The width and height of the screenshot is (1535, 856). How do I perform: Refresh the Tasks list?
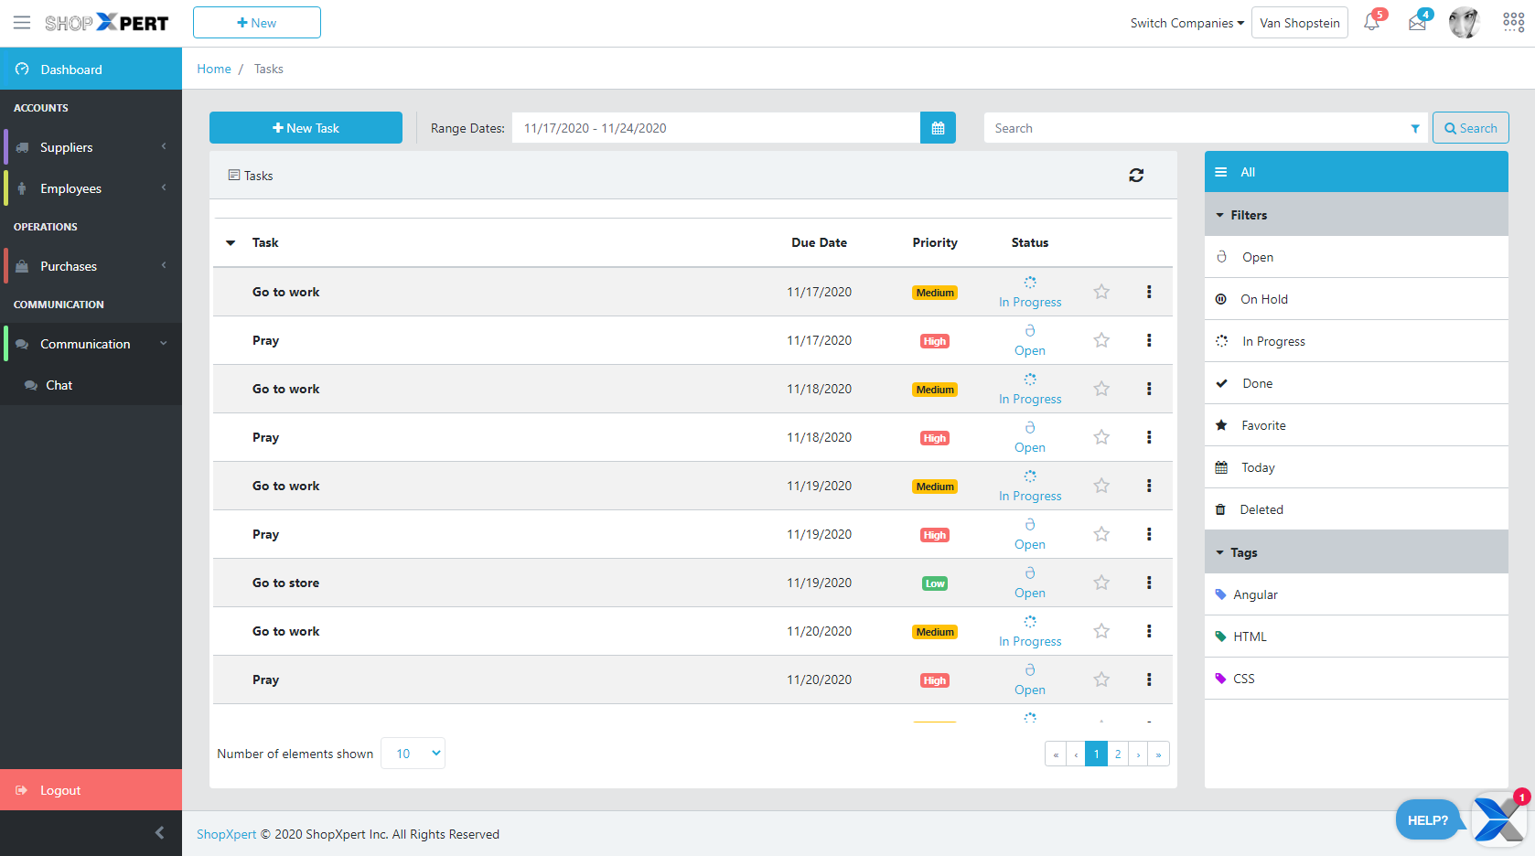tap(1136, 175)
